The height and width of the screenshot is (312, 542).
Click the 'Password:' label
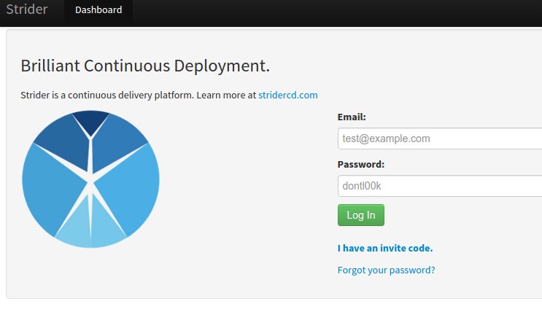(361, 165)
